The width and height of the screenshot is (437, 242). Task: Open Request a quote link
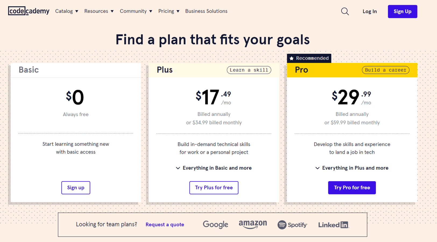tap(165, 225)
